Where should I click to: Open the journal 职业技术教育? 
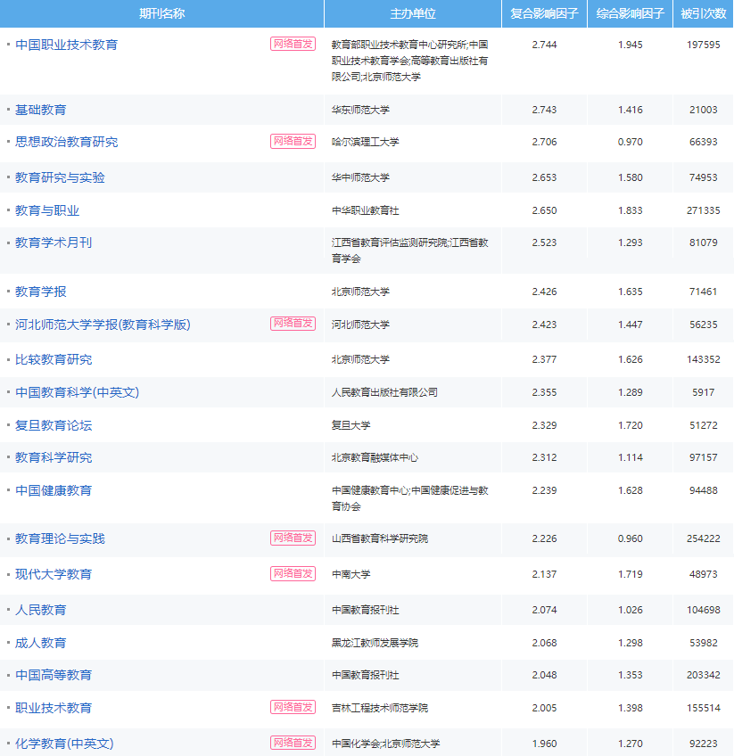pyautogui.click(x=54, y=708)
